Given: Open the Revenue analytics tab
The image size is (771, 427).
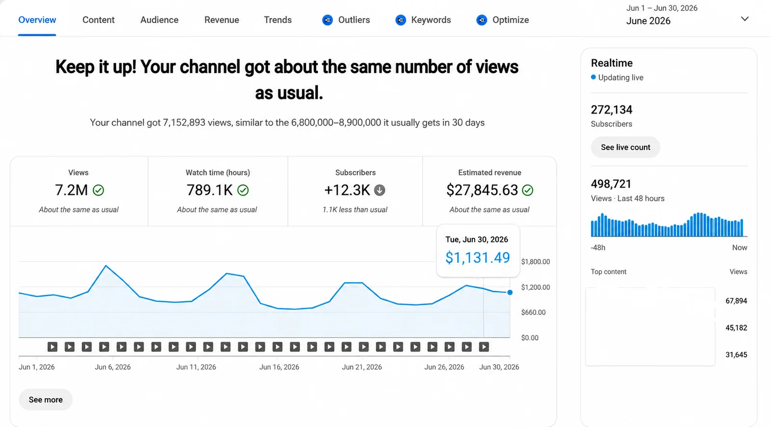Looking at the screenshot, I should coord(222,20).
